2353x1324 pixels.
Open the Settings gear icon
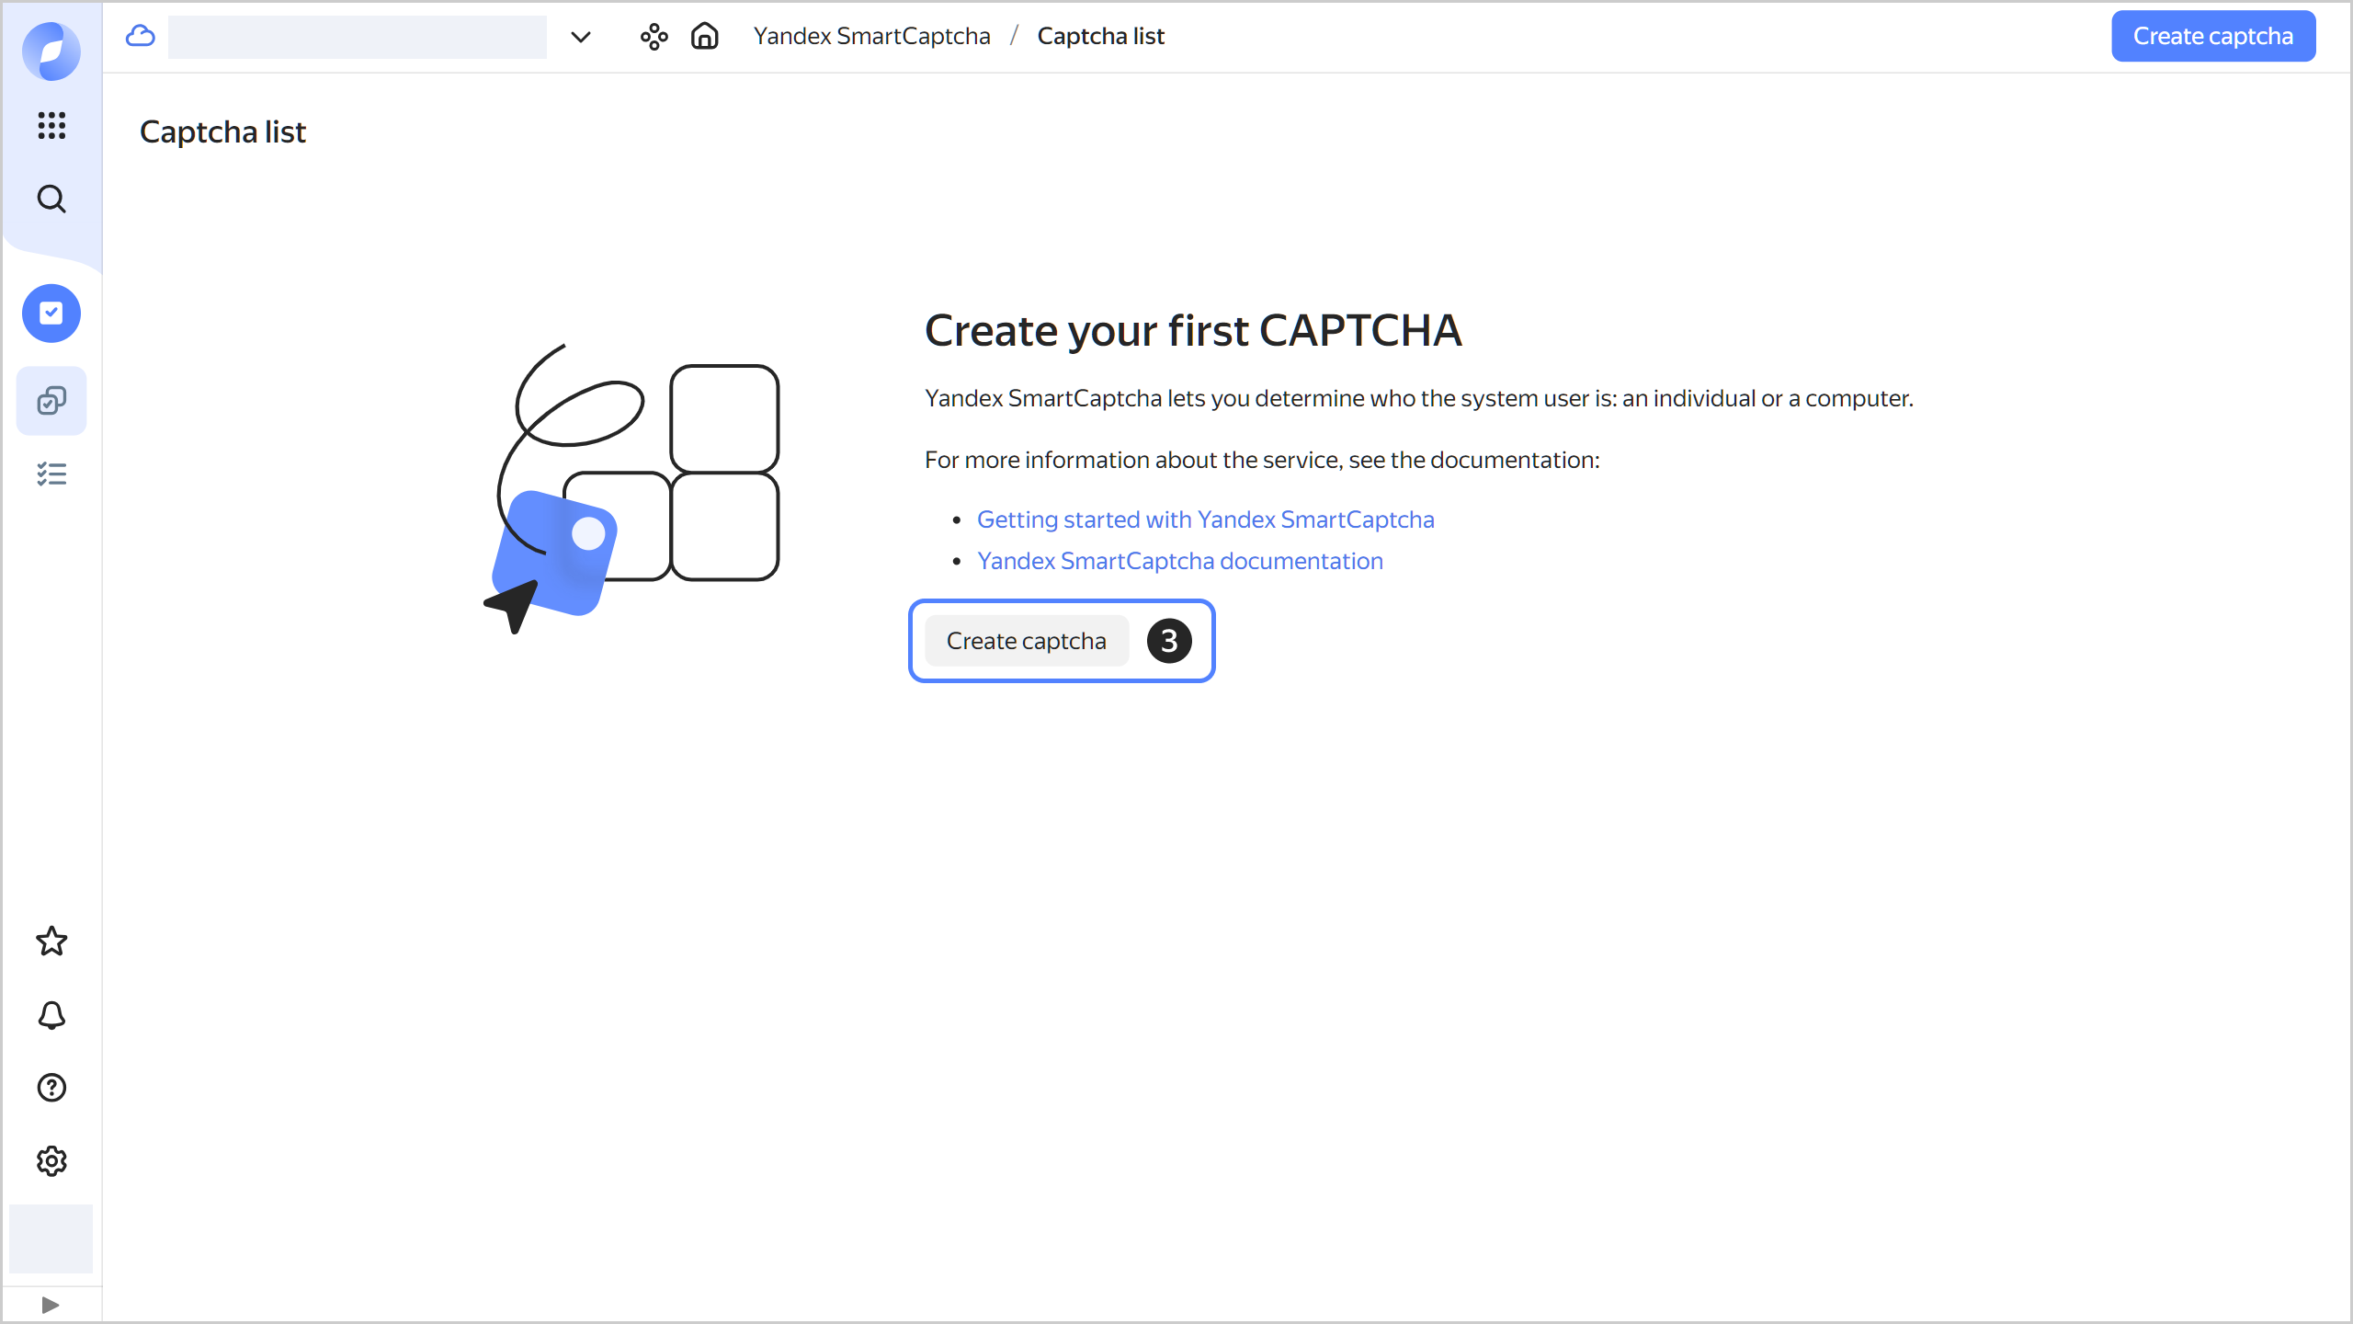click(51, 1160)
